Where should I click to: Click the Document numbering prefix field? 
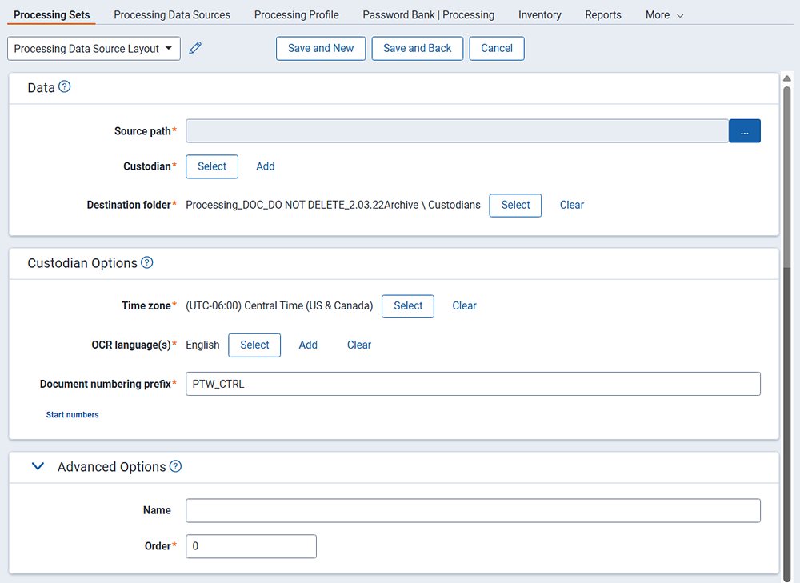473,384
